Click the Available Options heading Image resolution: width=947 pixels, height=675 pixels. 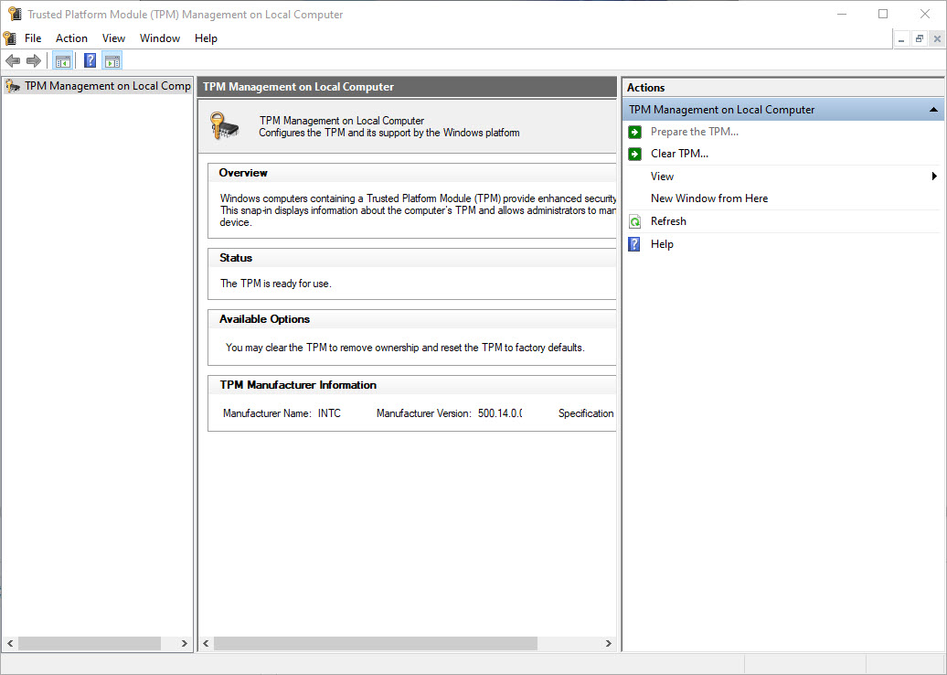click(264, 319)
